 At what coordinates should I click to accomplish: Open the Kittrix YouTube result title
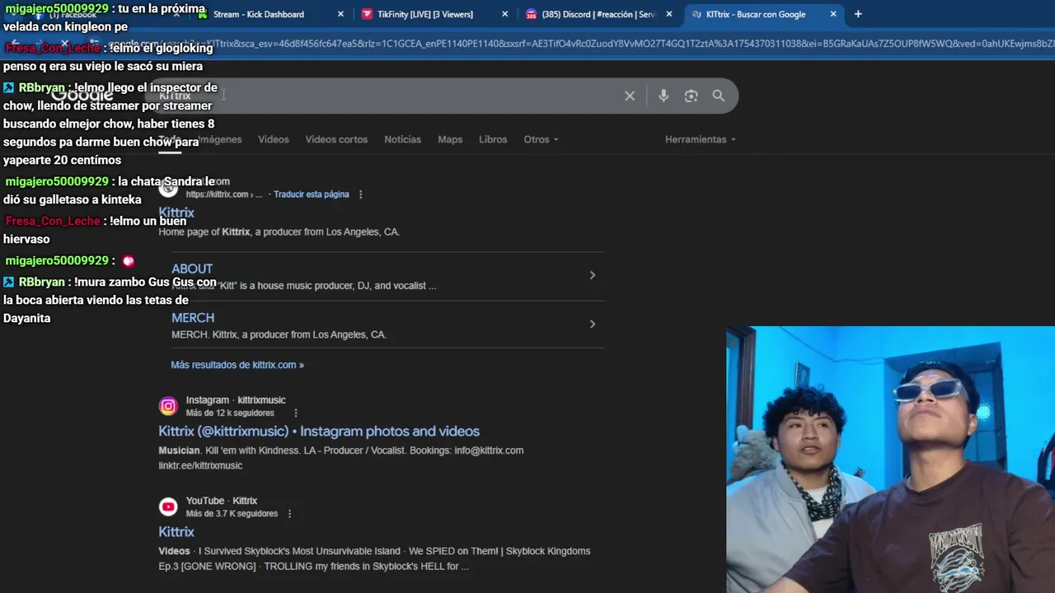coord(176,532)
